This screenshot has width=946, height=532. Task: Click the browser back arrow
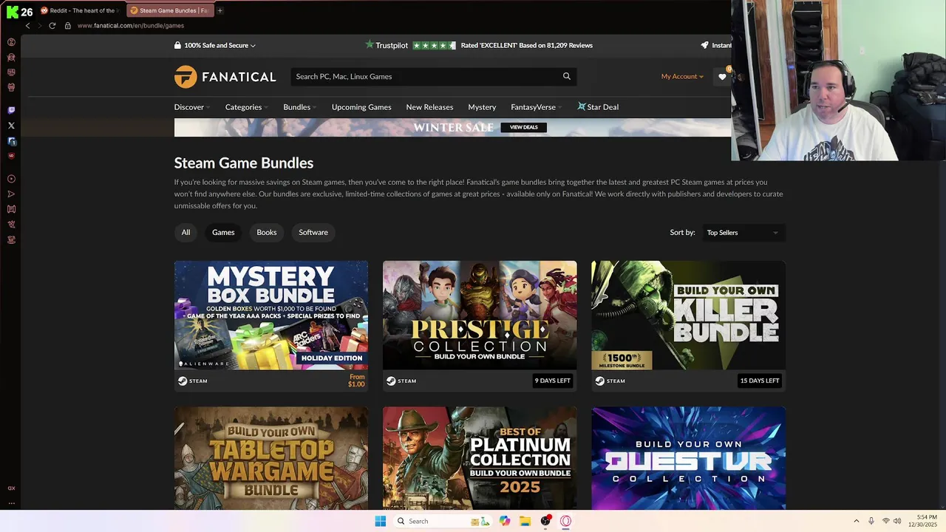(28, 25)
